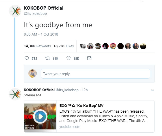Click the reply speech bubble icon

point(27,58)
